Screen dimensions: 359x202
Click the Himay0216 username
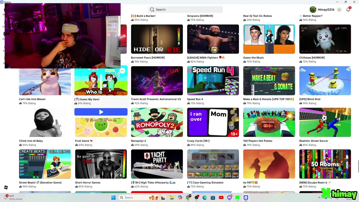[326, 10]
